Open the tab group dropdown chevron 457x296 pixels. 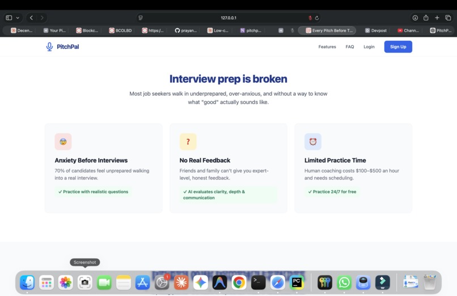[x=18, y=18]
